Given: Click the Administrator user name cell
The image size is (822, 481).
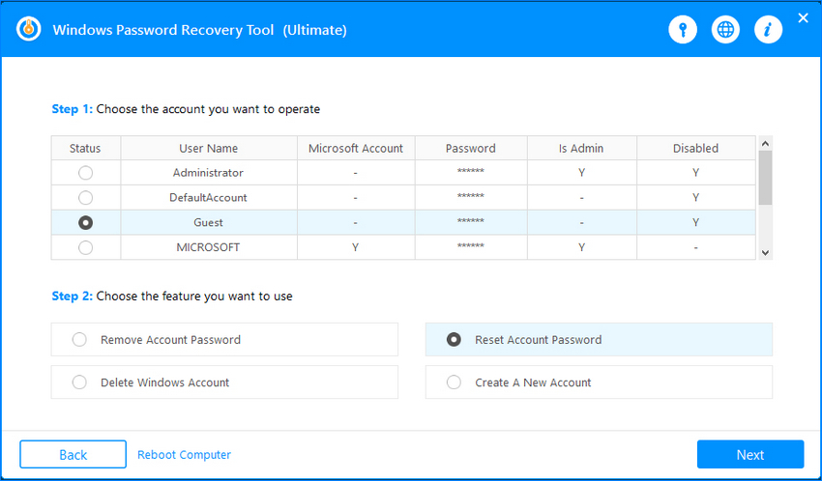Looking at the screenshot, I should click(209, 173).
